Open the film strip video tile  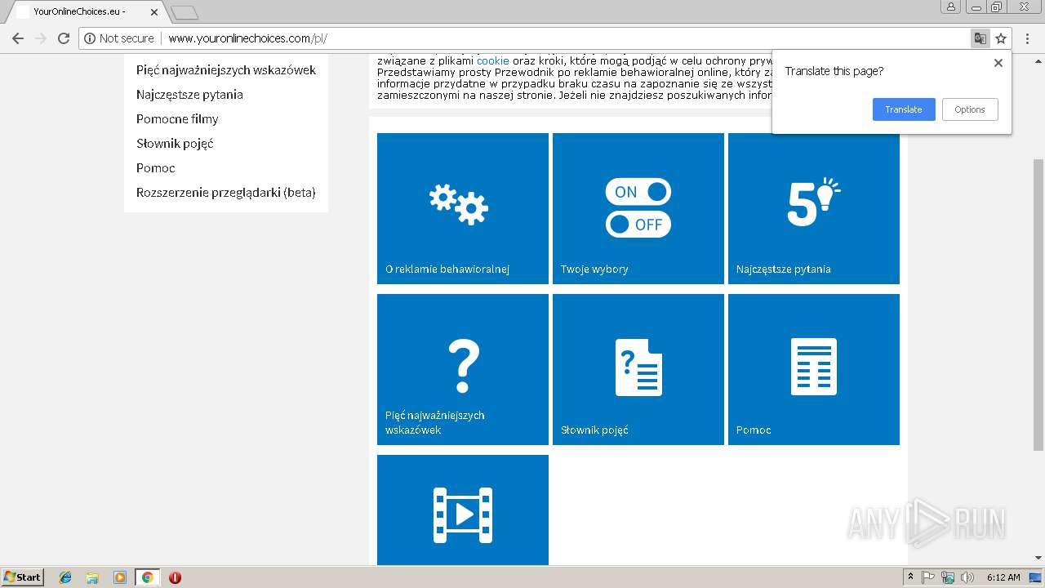coord(463,510)
